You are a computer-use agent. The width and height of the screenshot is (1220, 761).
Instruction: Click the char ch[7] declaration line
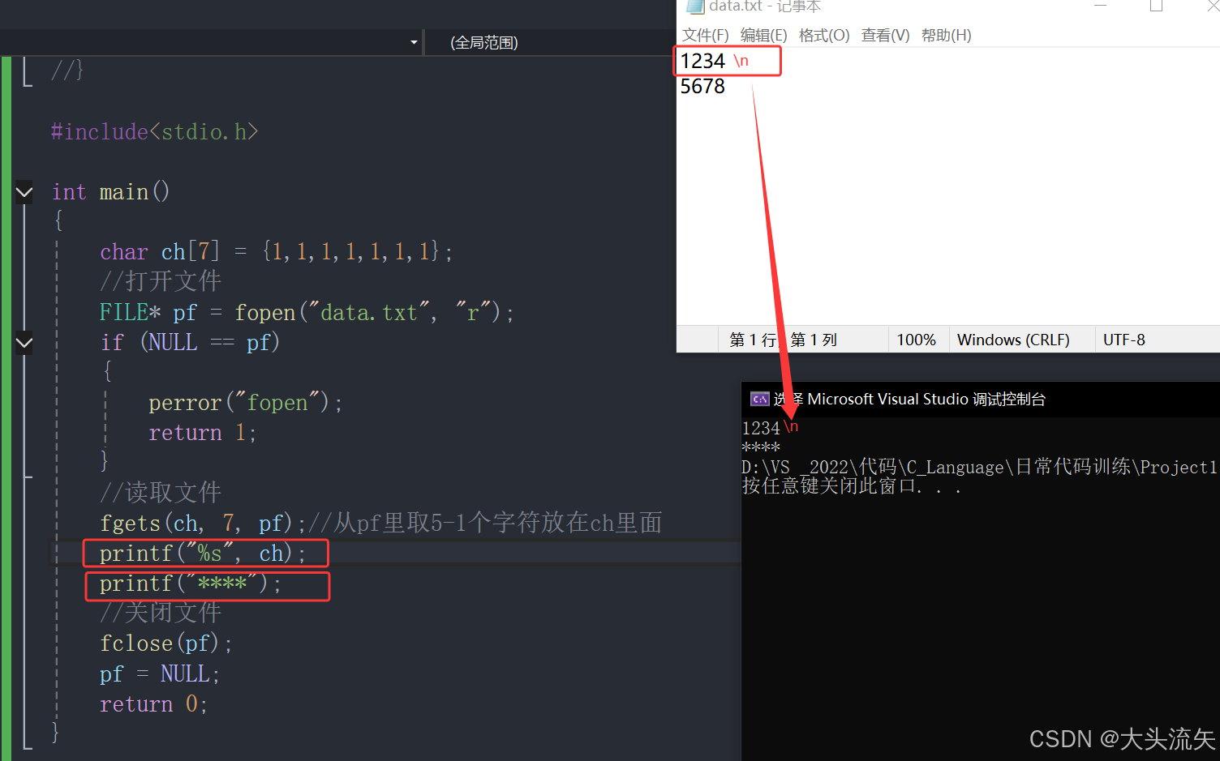pyautogui.click(x=276, y=252)
